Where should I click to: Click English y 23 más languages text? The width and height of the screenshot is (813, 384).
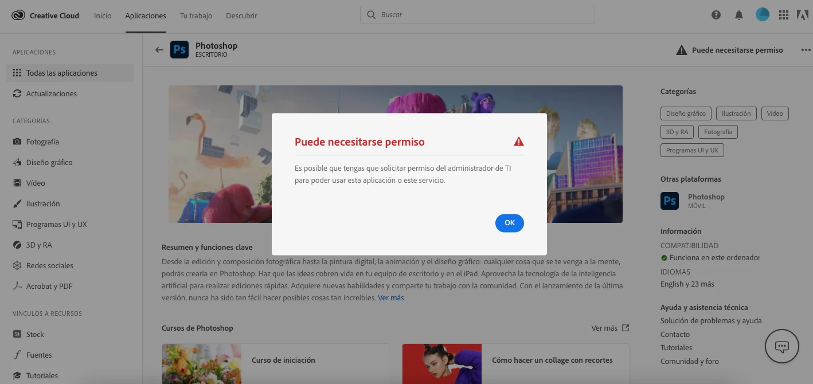(x=687, y=284)
